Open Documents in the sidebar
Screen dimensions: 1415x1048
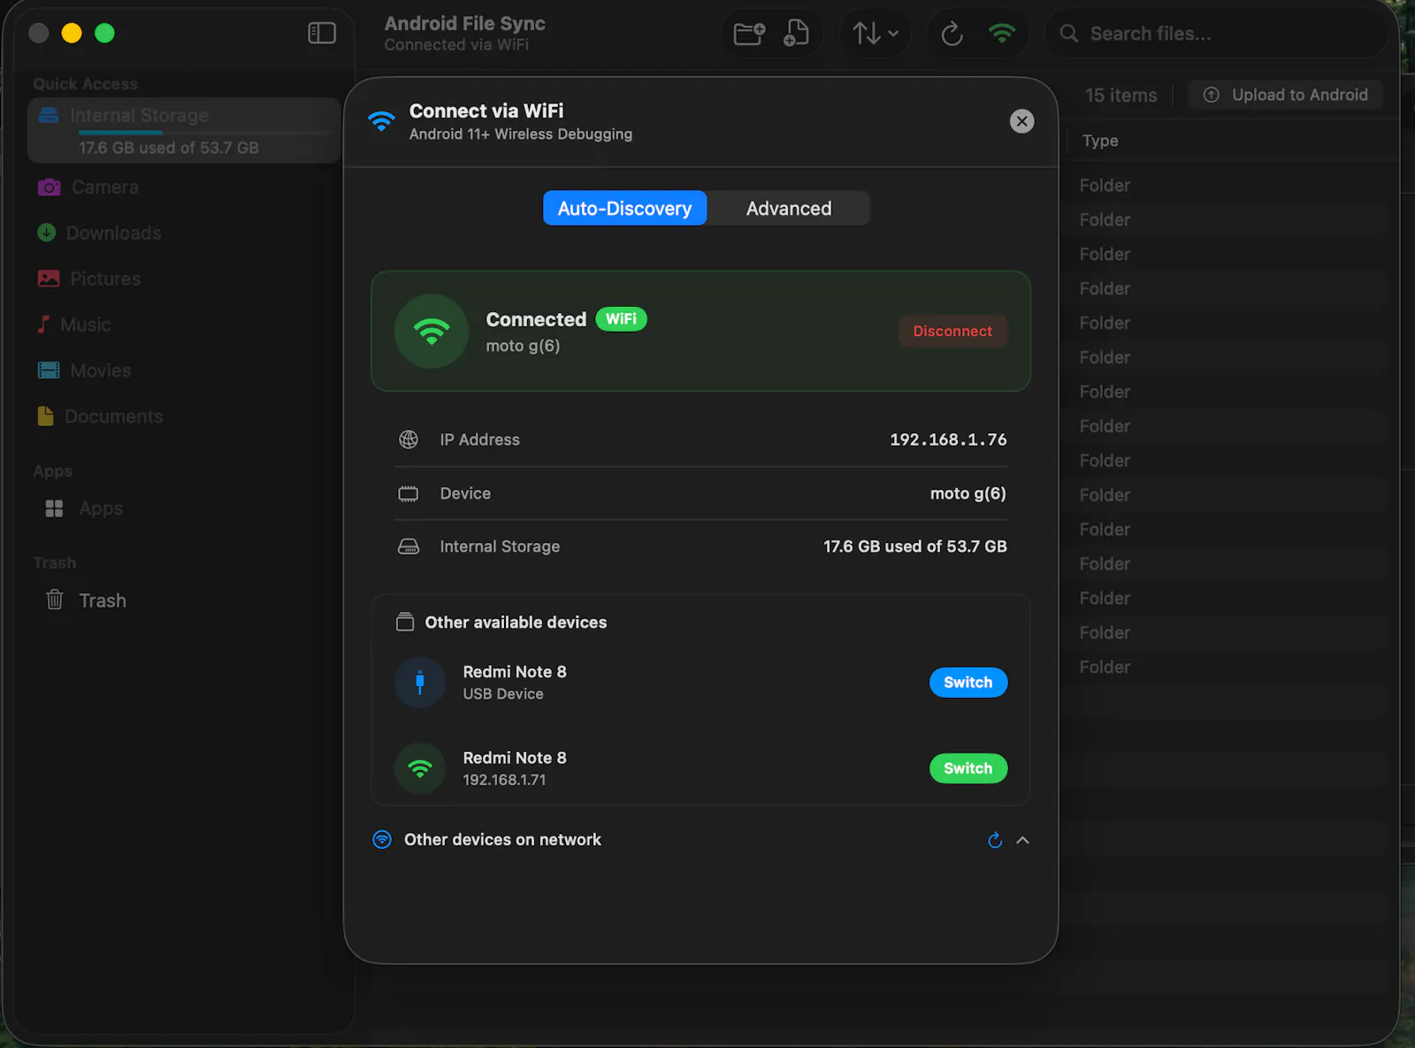184,417
